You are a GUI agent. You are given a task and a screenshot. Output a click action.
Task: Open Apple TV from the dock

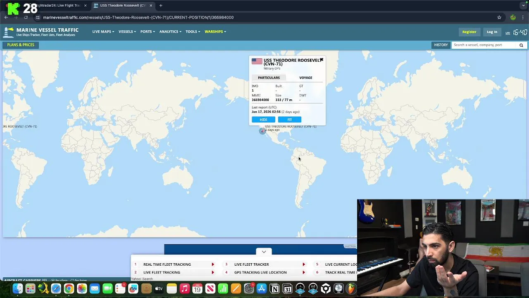pos(159,288)
